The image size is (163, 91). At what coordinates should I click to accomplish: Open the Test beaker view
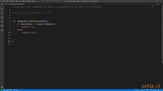click(2, 30)
